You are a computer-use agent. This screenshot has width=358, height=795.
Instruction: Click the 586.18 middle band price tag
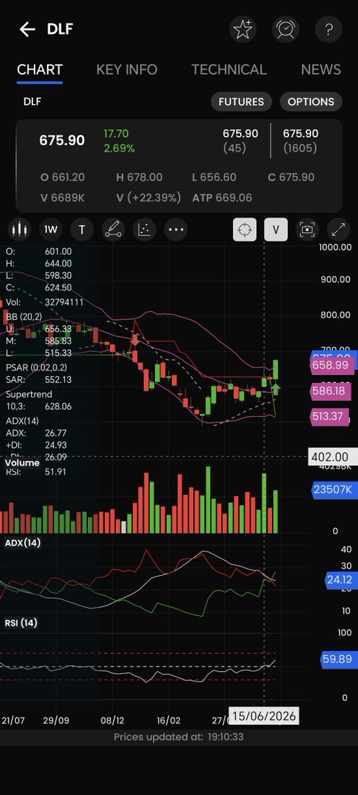pyautogui.click(x=330, y=392)
